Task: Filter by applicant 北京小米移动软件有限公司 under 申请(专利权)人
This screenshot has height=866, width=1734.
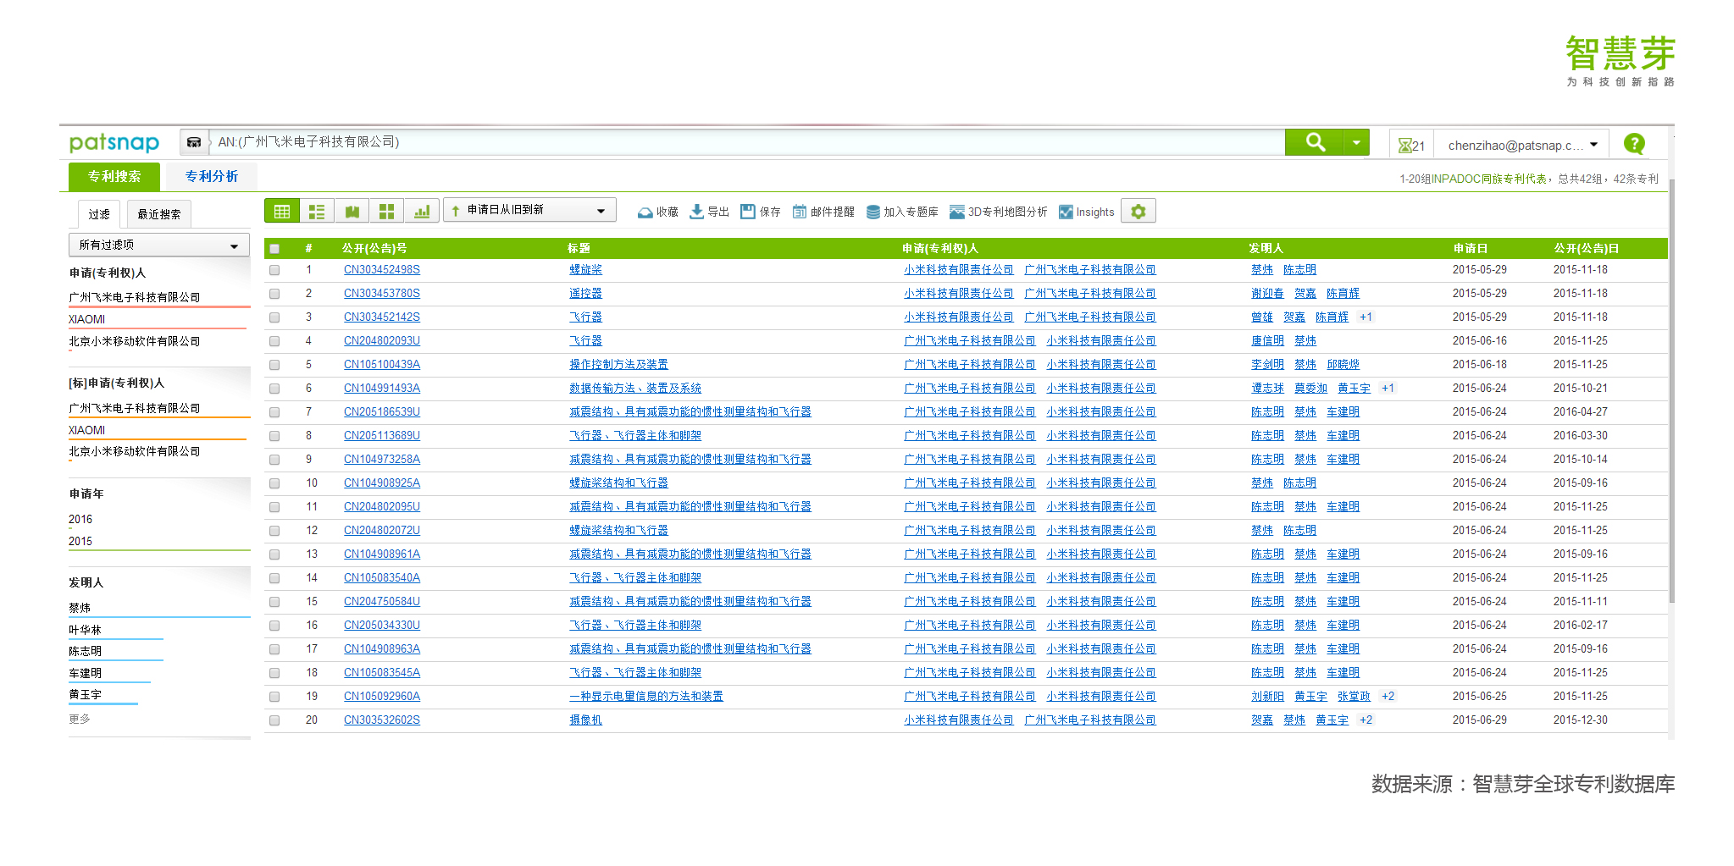Action: tap(134, 341)
